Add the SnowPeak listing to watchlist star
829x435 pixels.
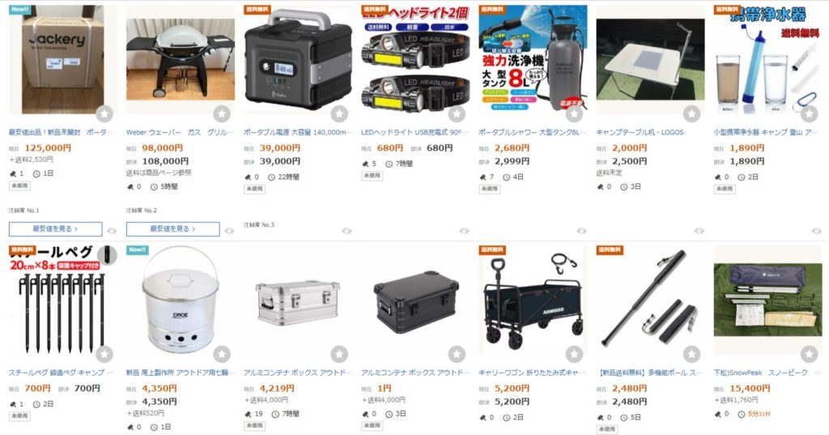coord(809,353)
